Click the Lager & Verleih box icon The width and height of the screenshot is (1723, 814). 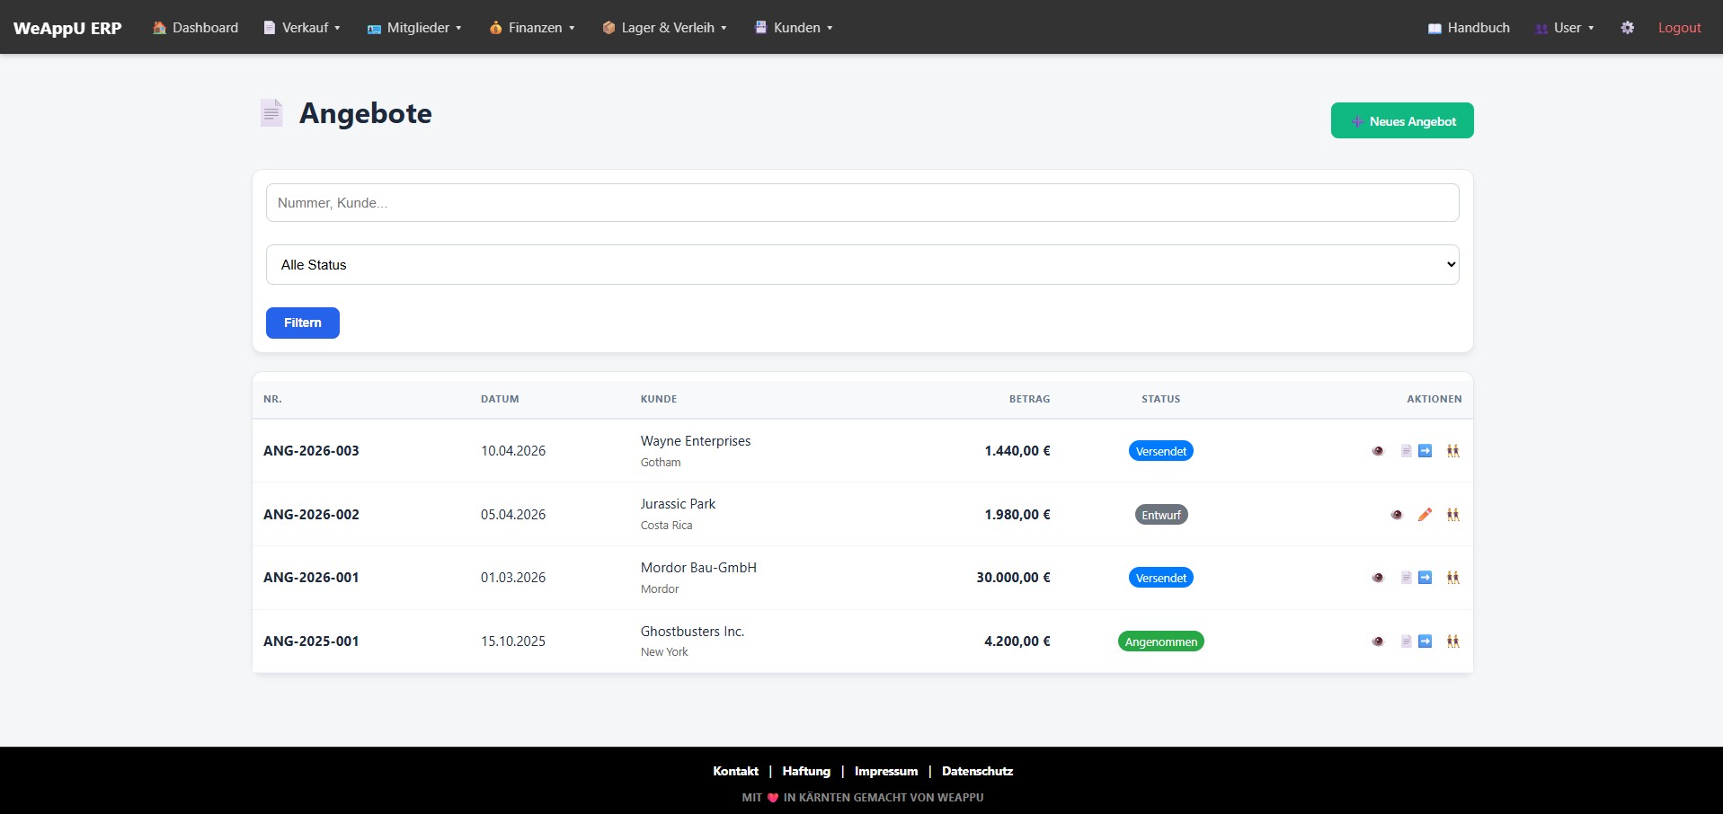point(608,28)
